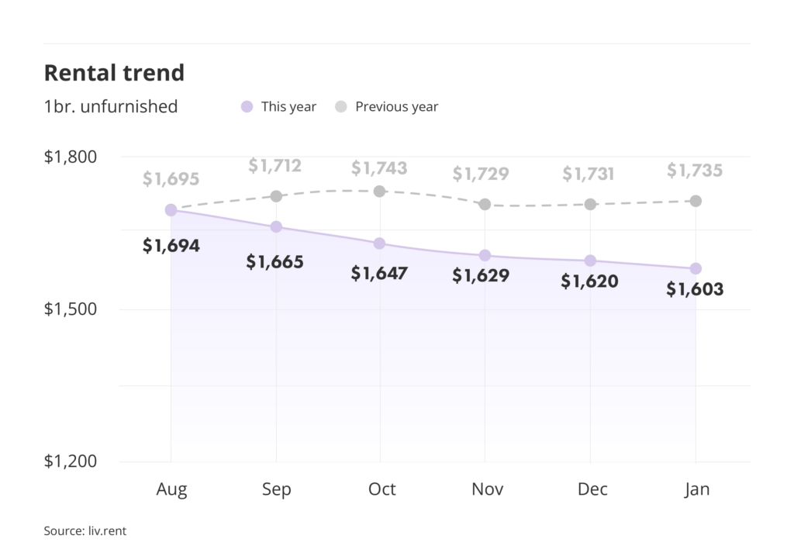The width and height of the screenshot is (794, 556).
Task: Toggle the 'Previous year' legend label
Action: [396, 107]
